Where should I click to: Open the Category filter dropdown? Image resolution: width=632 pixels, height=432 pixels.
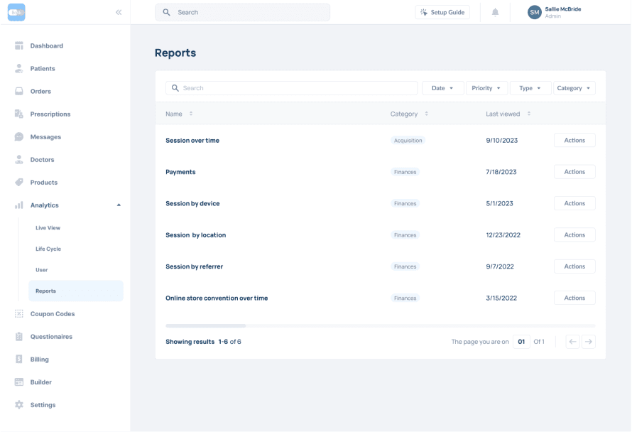coord(574,88)
